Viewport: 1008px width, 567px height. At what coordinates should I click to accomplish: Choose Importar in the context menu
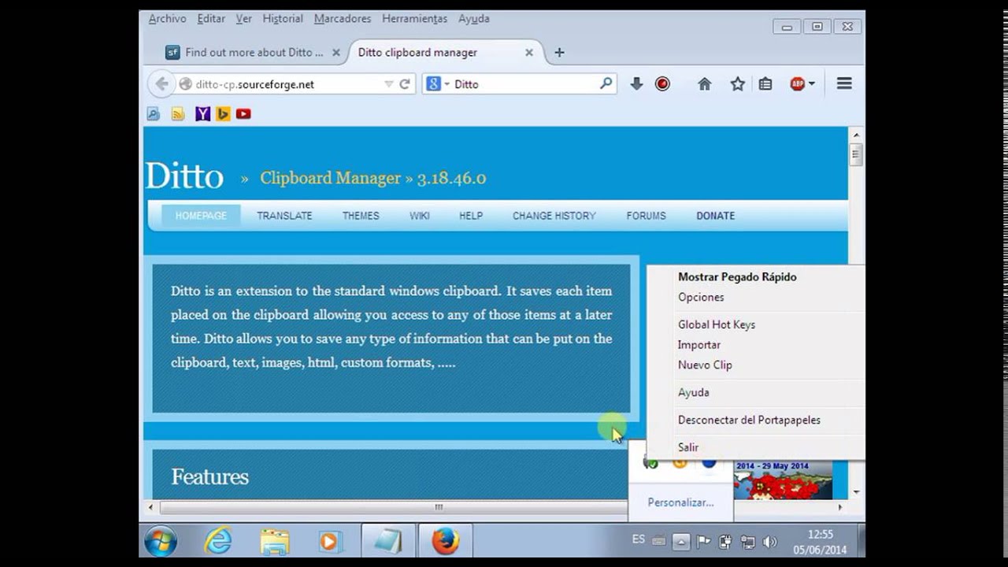[x=756, y=345]
